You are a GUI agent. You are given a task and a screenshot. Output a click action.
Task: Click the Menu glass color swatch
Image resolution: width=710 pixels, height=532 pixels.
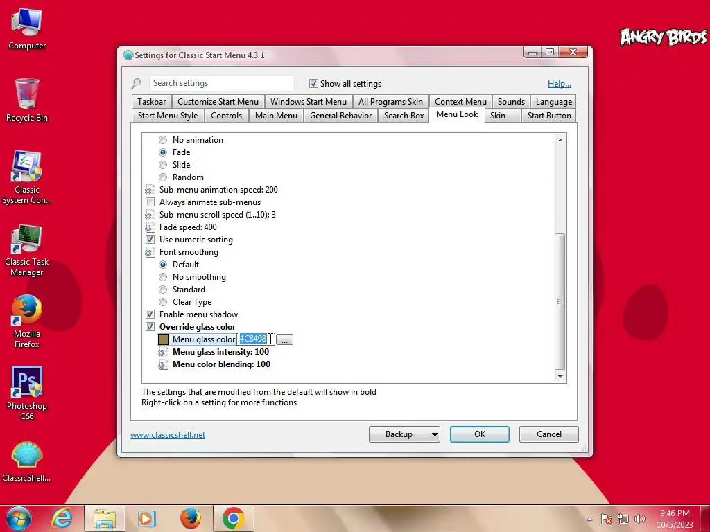[x=164, y=339]
